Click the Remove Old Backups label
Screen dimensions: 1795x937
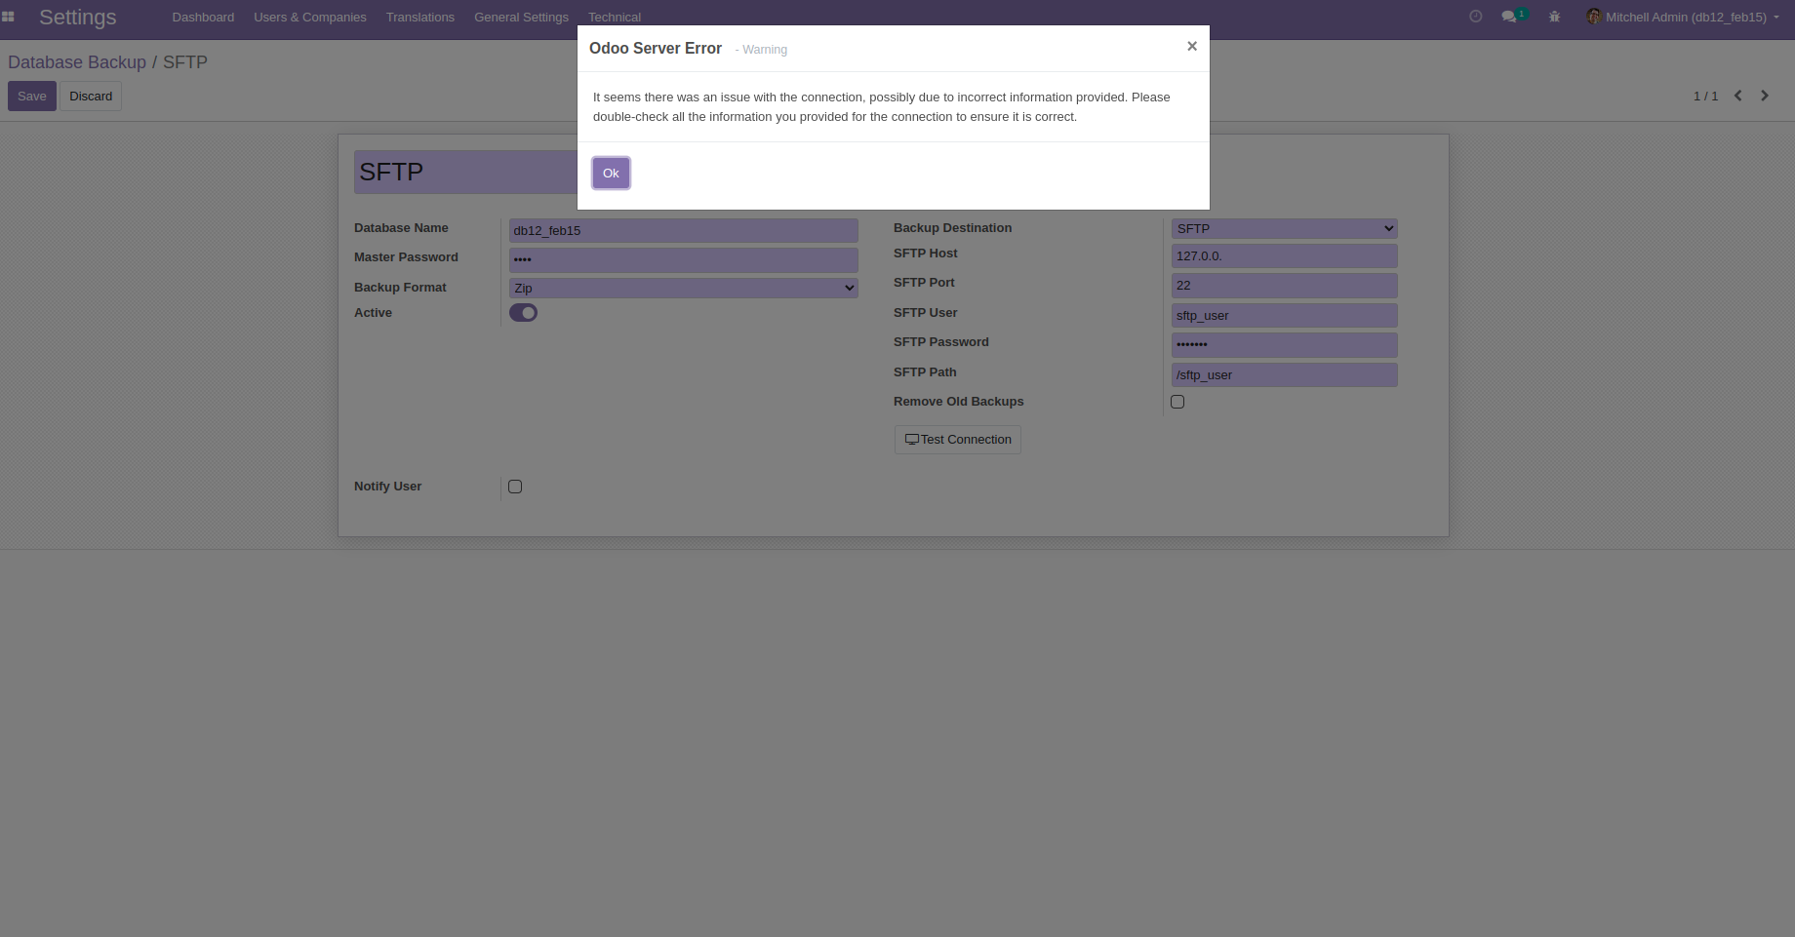958,402
